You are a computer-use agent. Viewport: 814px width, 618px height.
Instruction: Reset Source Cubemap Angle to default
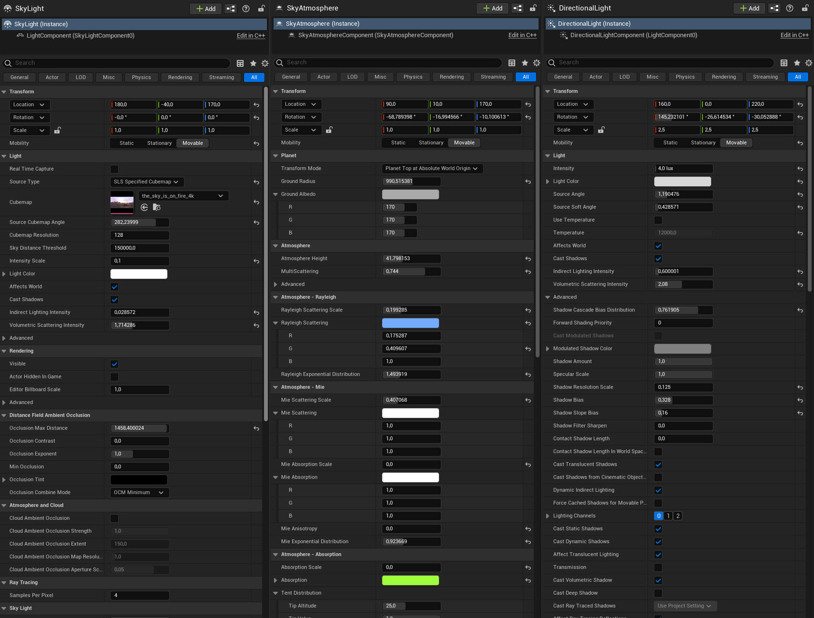point(256,223)
